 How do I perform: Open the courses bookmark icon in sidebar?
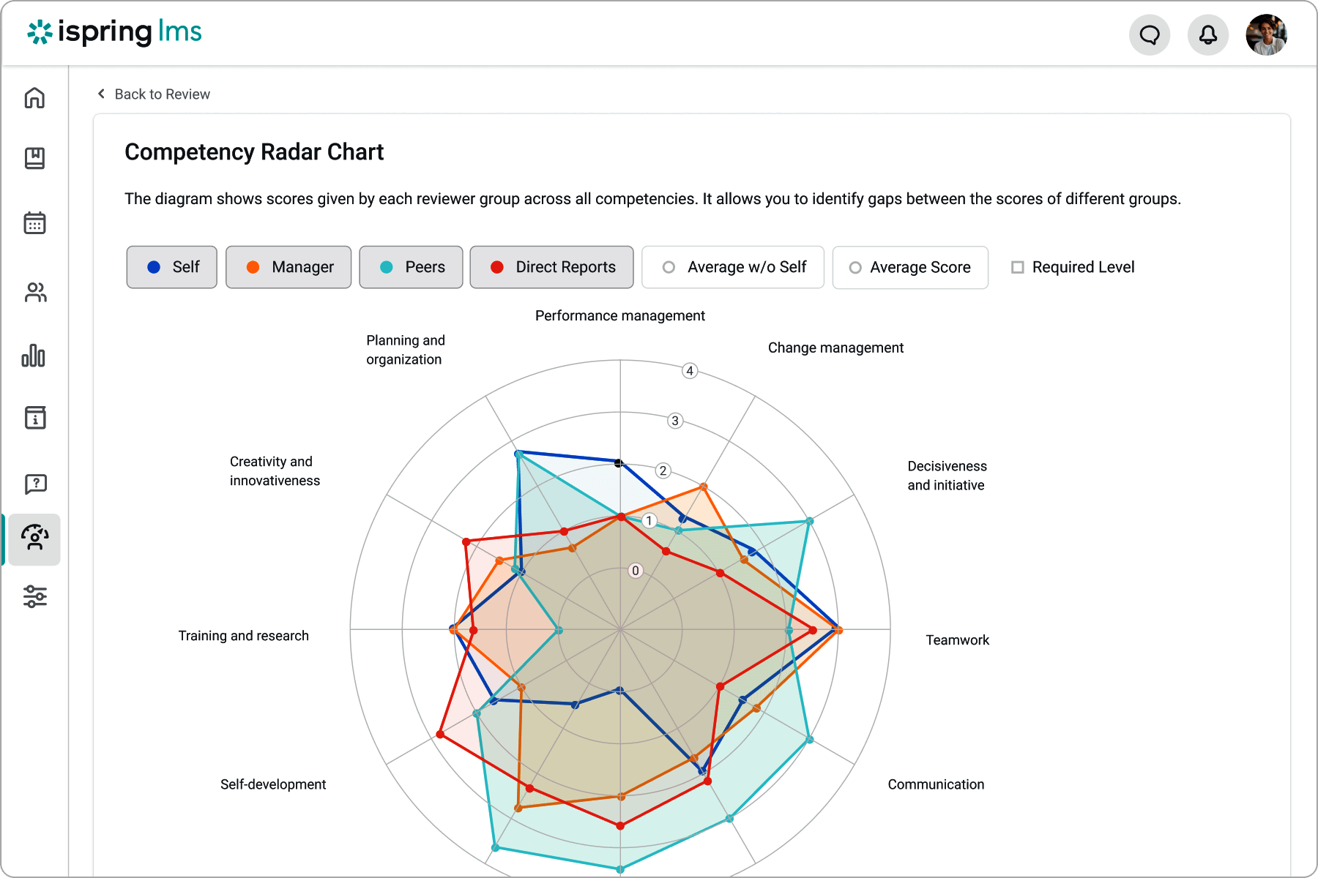(34, 158)
